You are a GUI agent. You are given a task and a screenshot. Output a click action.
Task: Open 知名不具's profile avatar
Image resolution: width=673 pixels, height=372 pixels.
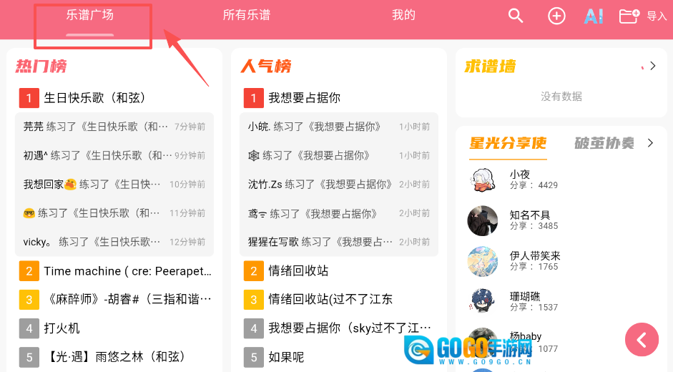[x=483, y=221]
